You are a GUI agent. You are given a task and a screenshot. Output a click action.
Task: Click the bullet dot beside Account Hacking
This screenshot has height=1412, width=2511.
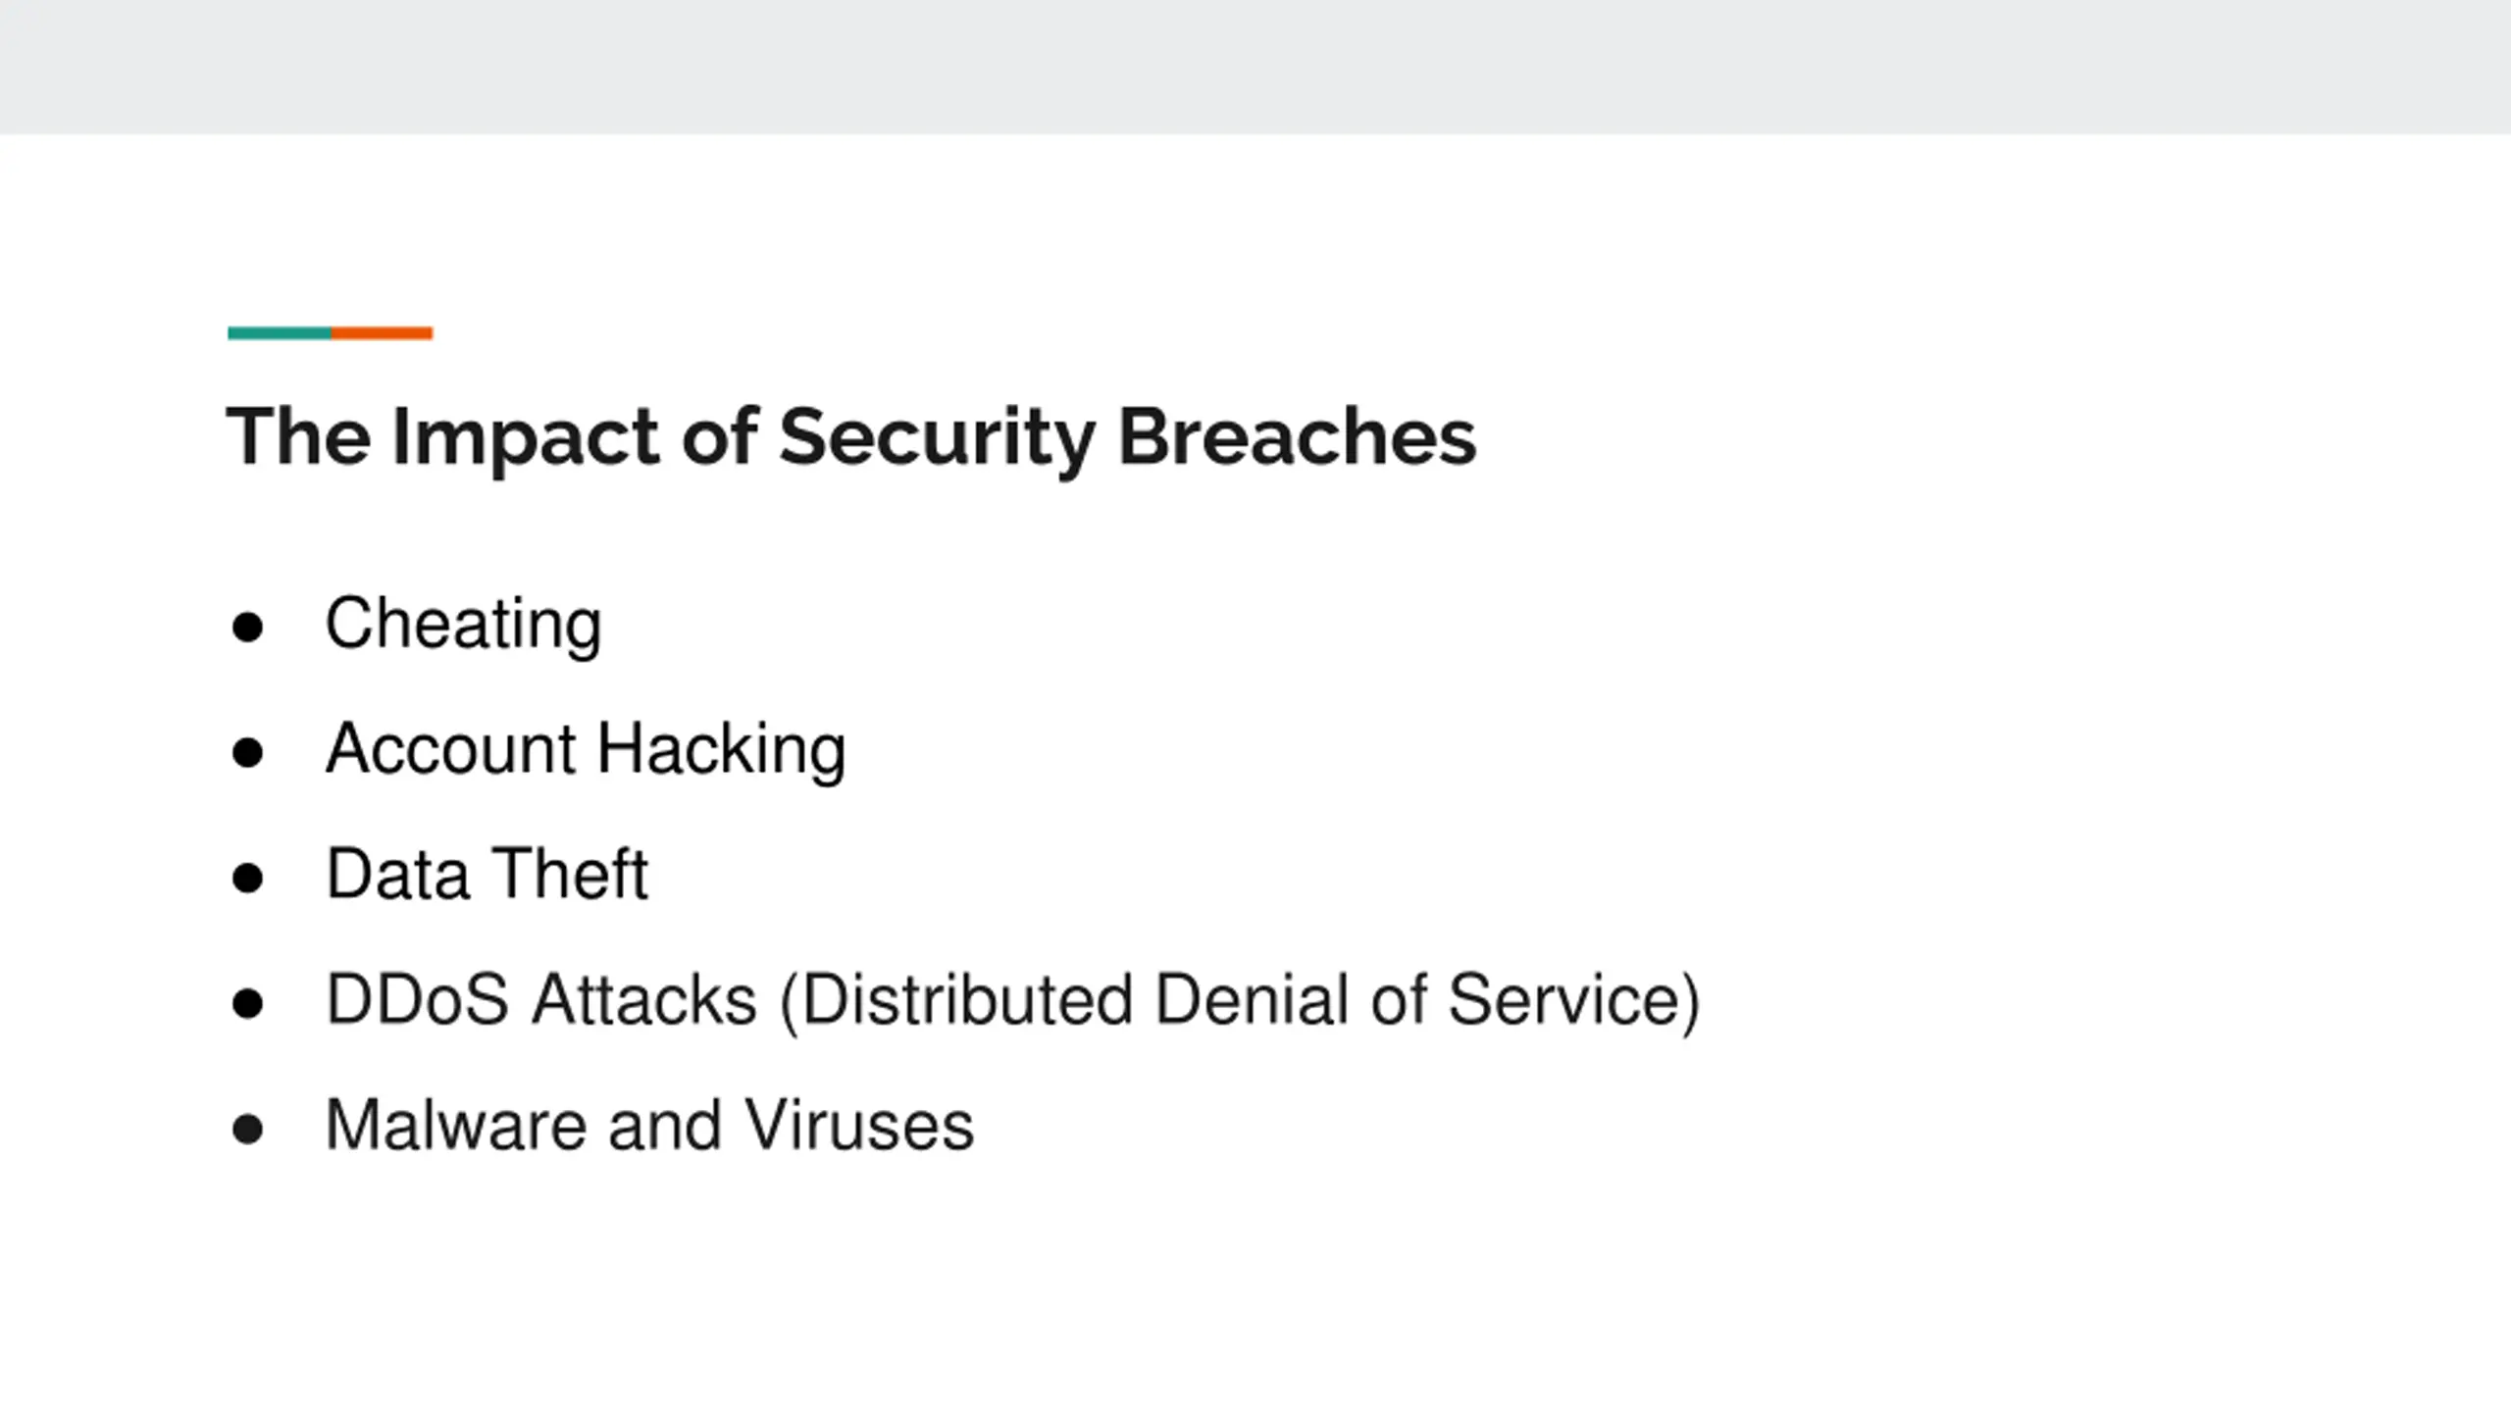[247, 752]
